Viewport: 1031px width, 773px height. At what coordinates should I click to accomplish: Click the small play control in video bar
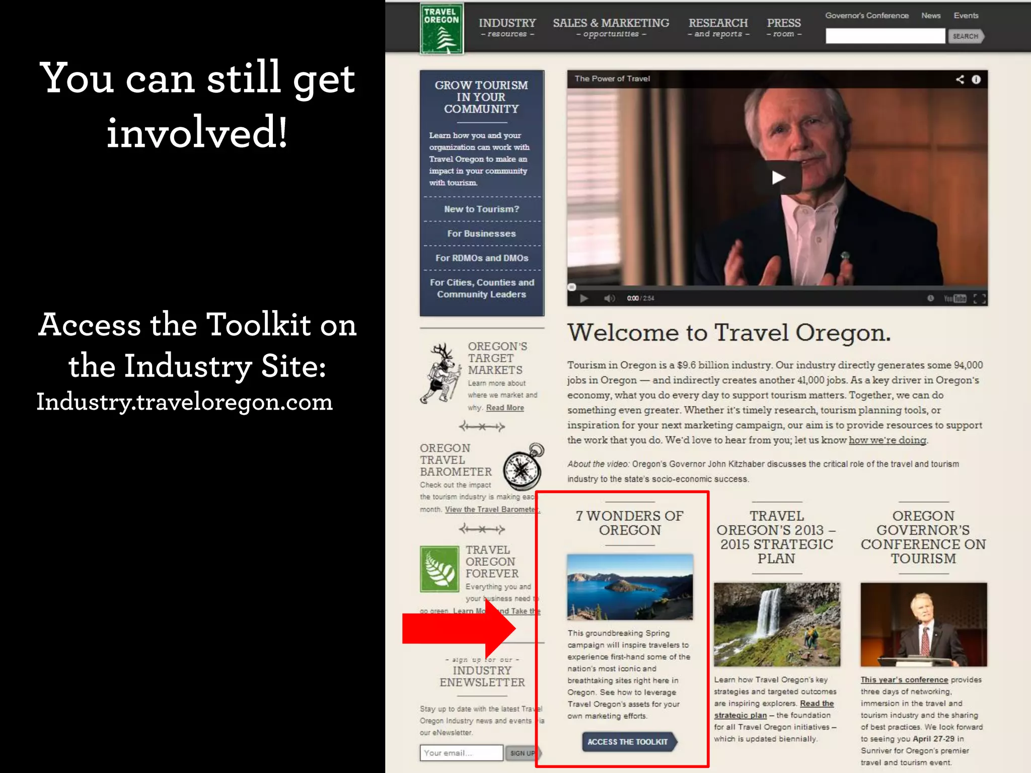(x=583, y=298)
